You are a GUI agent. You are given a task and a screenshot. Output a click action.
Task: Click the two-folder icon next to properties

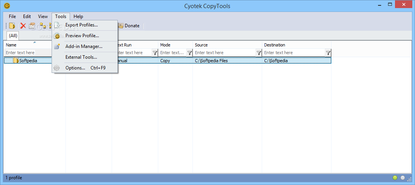43,26
